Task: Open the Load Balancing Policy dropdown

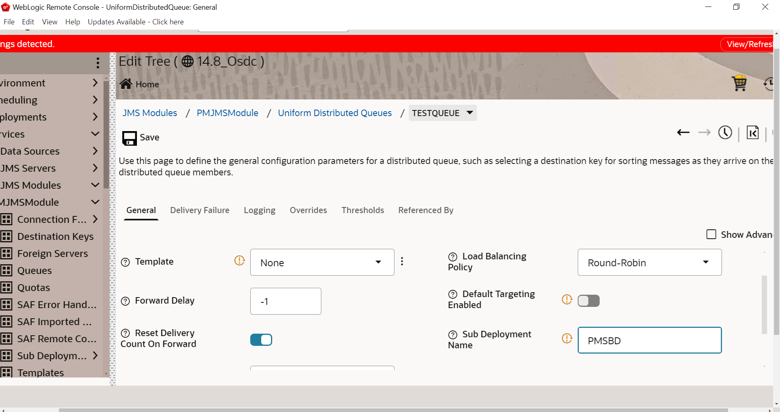Action: coord(650,262)
